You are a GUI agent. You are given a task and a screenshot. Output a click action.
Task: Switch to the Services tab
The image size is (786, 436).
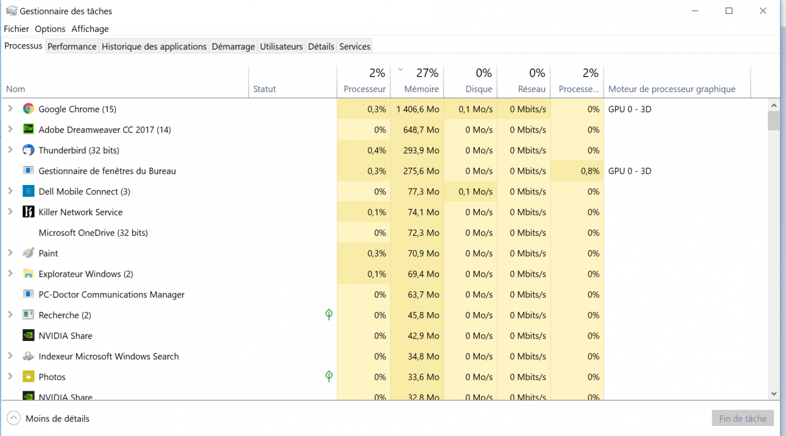coord(355,47)
